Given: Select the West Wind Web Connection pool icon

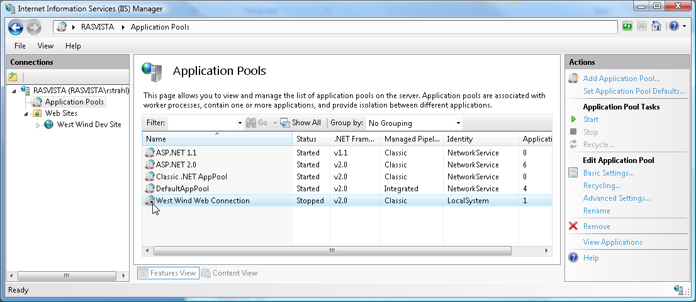Looking at the screenshot, I should [150, 201].
